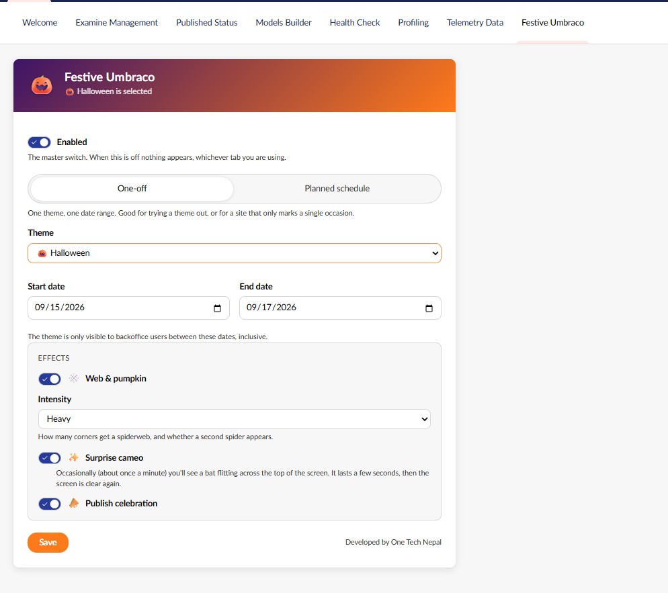Click the 'Theme' field label

[41, 233]
